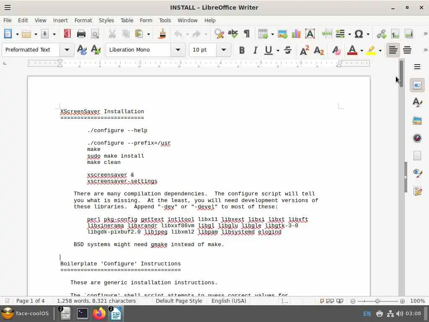Insert a footnote icon

point(395,34)
